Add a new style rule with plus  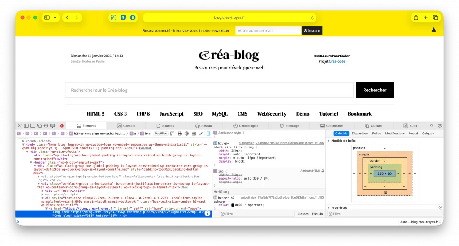tap(216, 214)
